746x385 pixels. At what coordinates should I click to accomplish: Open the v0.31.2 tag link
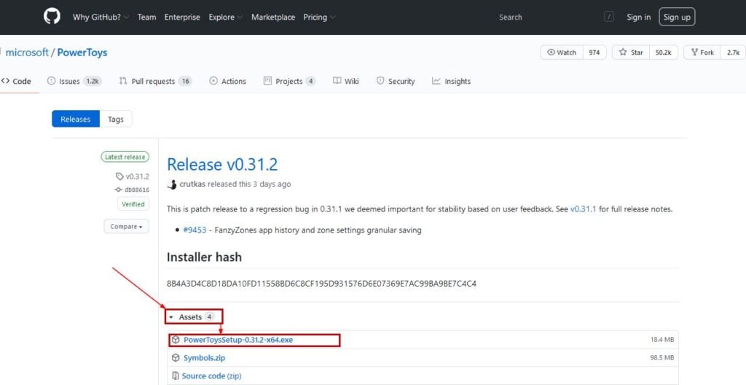(133, 176)
